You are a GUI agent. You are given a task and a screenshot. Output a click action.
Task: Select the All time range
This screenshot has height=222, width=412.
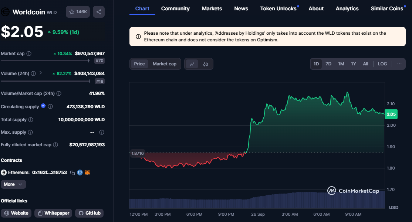coord(365,64)
